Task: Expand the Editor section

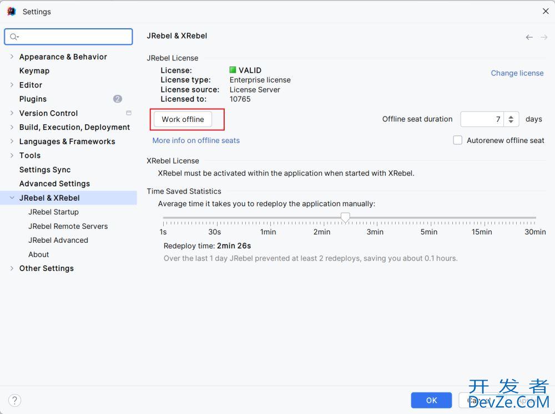Action: point(12,85)
